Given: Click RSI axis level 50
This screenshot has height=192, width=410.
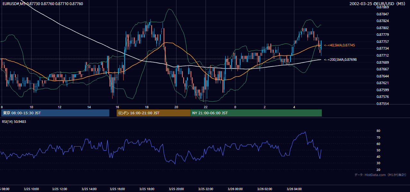Looking at the screenshot, I should (x=378, y=150).
